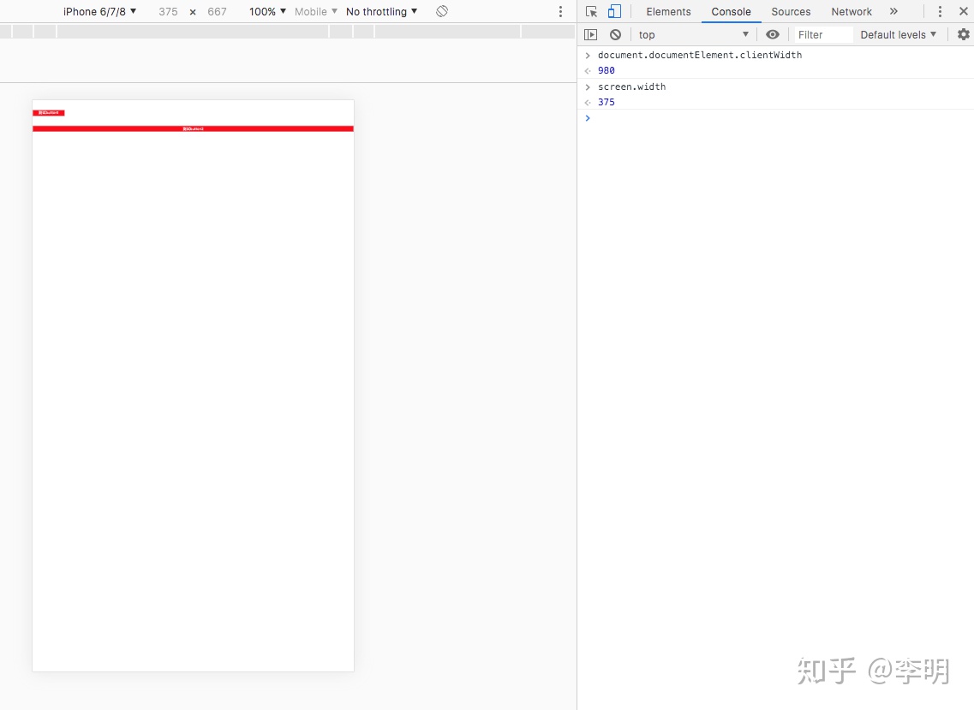Click the small red button in page
The width and height of the screenshot is (974, 710).
click(49, 112)
